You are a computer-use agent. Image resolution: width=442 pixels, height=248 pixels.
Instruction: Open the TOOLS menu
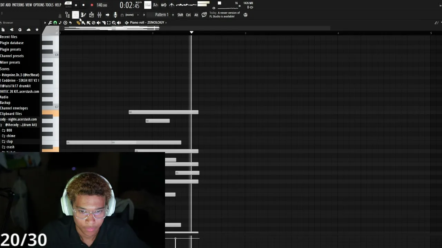49,5
